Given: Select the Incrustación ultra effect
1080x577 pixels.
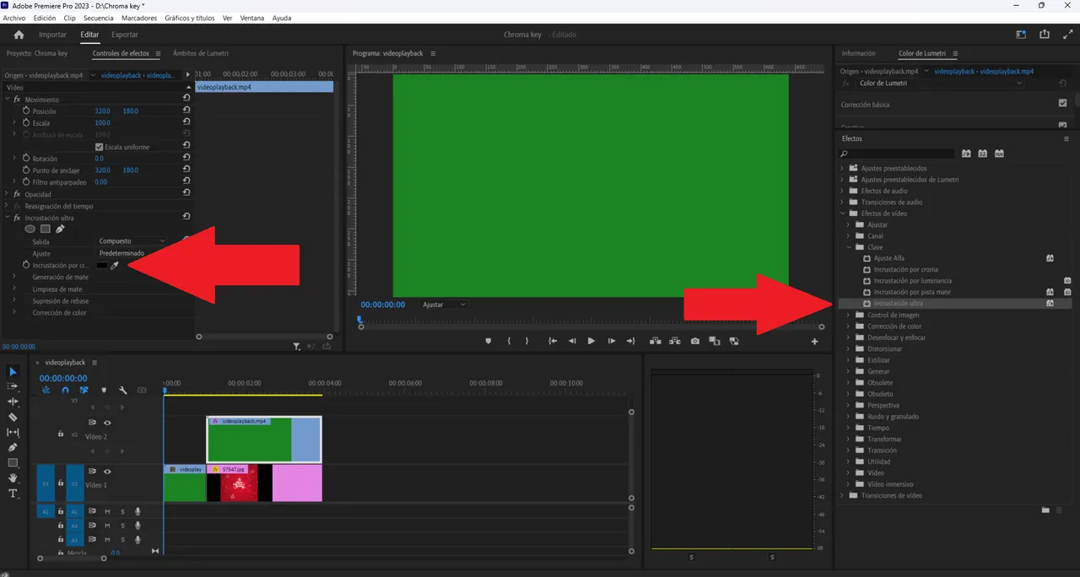Looking at the screenshot, I should point(899,303).
